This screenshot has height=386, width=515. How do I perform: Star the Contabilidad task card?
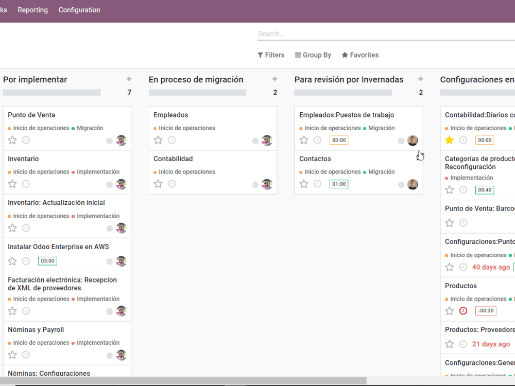click(x=158, y=184)
